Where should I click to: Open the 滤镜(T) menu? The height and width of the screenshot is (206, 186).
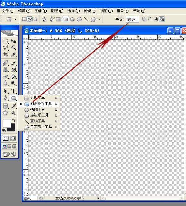tap(90, 11)
